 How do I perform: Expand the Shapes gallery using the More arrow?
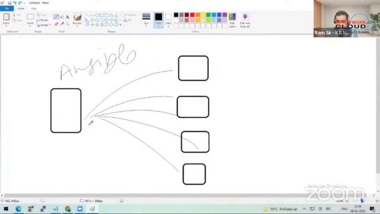pyautogui.click(x=121, y=25)
